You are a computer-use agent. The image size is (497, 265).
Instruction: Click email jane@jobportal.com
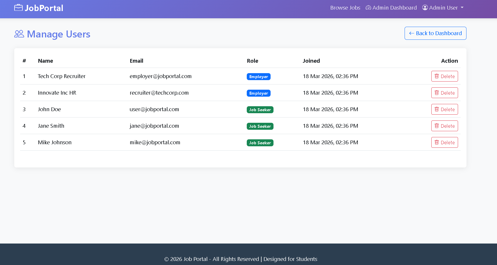pyautogui.click(x=154, y=126)
